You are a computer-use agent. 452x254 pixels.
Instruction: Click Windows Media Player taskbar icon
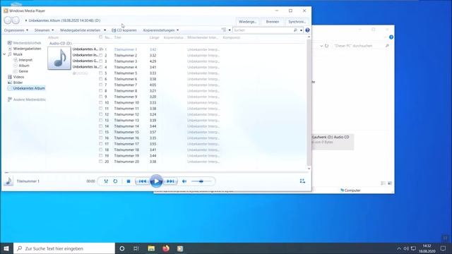click(180, 248)
